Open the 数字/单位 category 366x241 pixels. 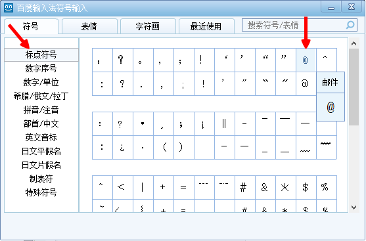(41, 82)
